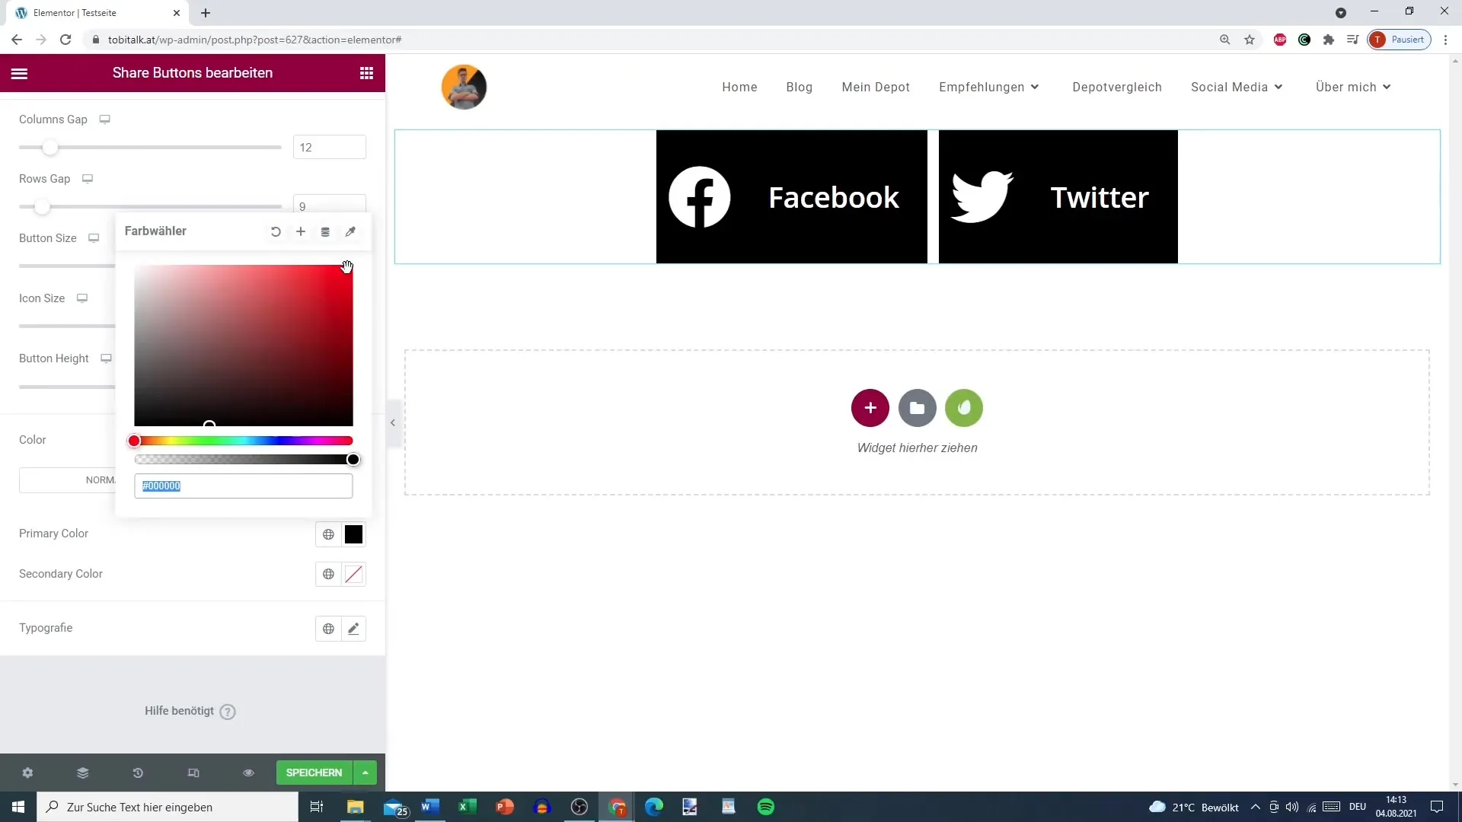Open the Navigator layers icon
1462x822 pixels.
click(82, 773)
